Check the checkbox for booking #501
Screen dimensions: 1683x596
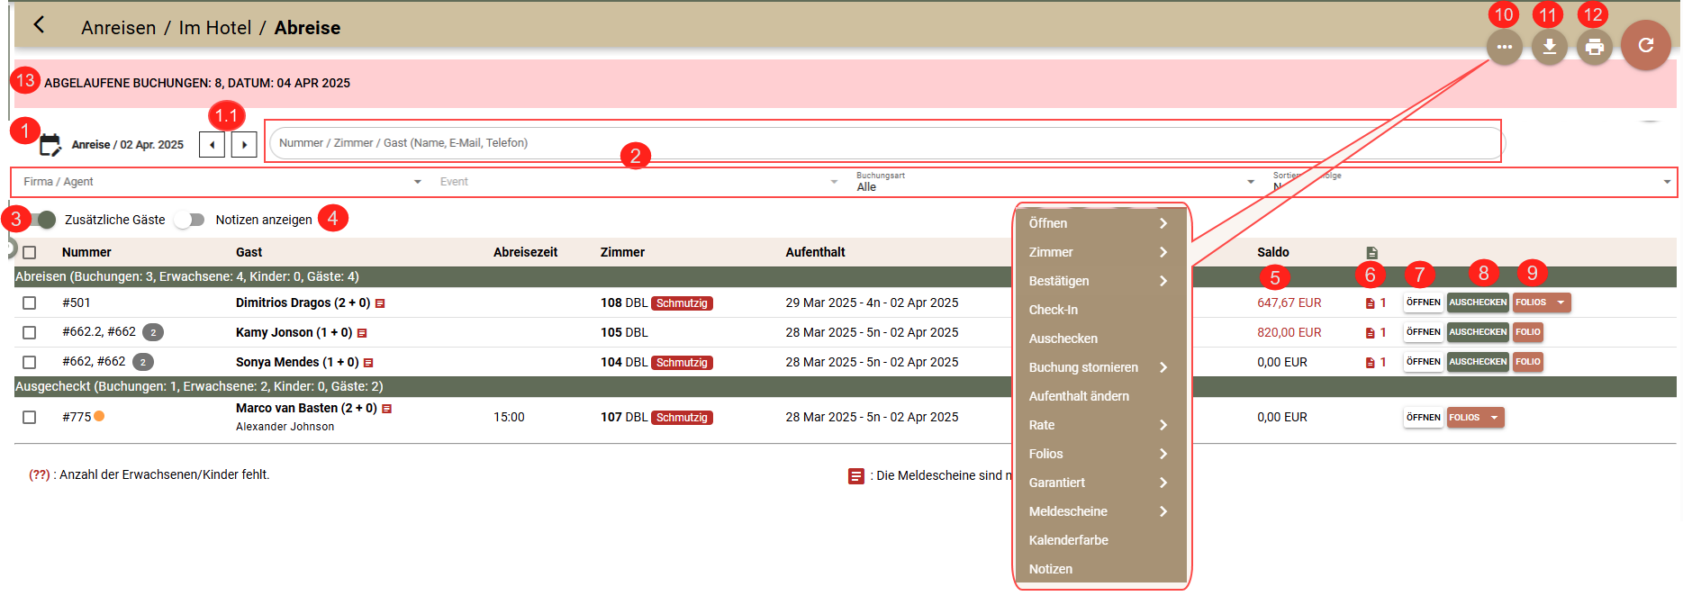pyautogui.click(x=30, y=303)
